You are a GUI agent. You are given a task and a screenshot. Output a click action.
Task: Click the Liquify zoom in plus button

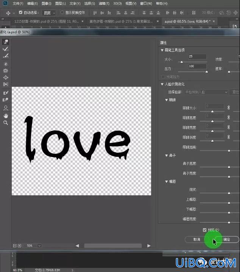19,246
